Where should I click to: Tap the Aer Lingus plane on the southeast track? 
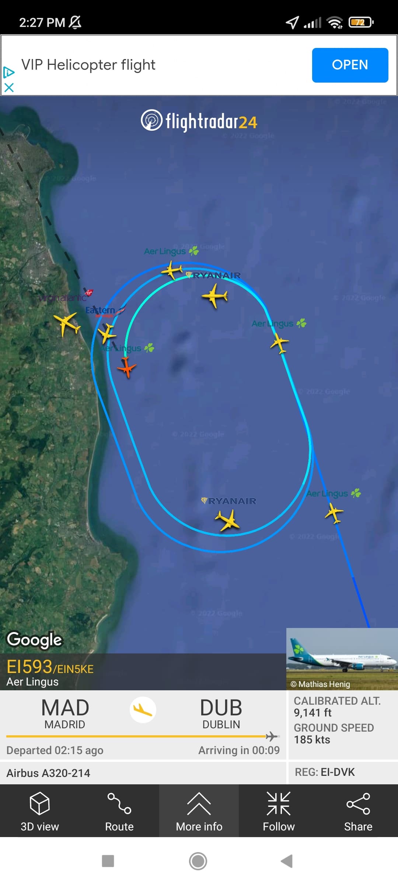click(x=334, y=513)
